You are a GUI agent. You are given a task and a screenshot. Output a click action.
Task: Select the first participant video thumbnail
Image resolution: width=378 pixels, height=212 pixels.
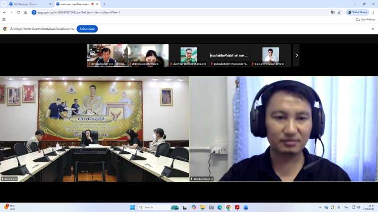pyautogui.click(x=107, y=55)
